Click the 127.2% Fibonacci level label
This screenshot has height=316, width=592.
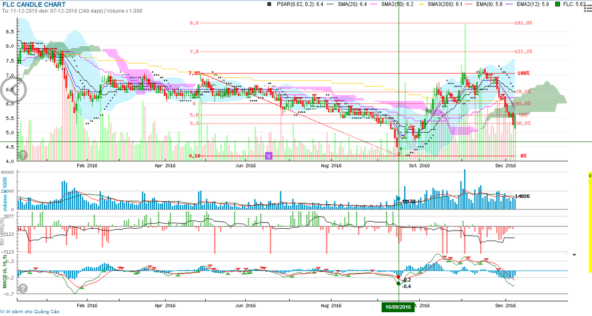tap(524, 51)
